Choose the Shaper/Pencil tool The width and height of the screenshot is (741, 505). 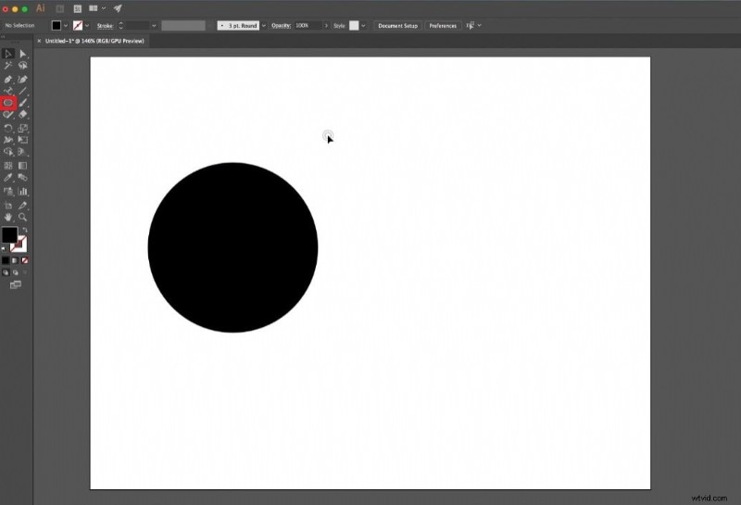coord(8,114)
